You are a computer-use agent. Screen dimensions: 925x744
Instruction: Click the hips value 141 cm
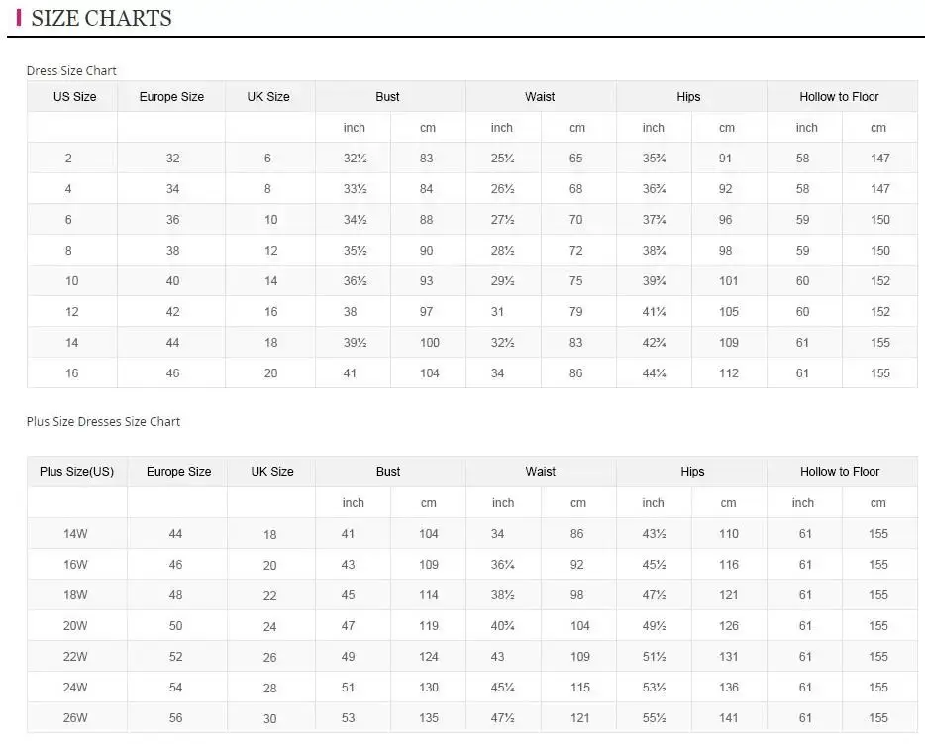coord(729,718)
